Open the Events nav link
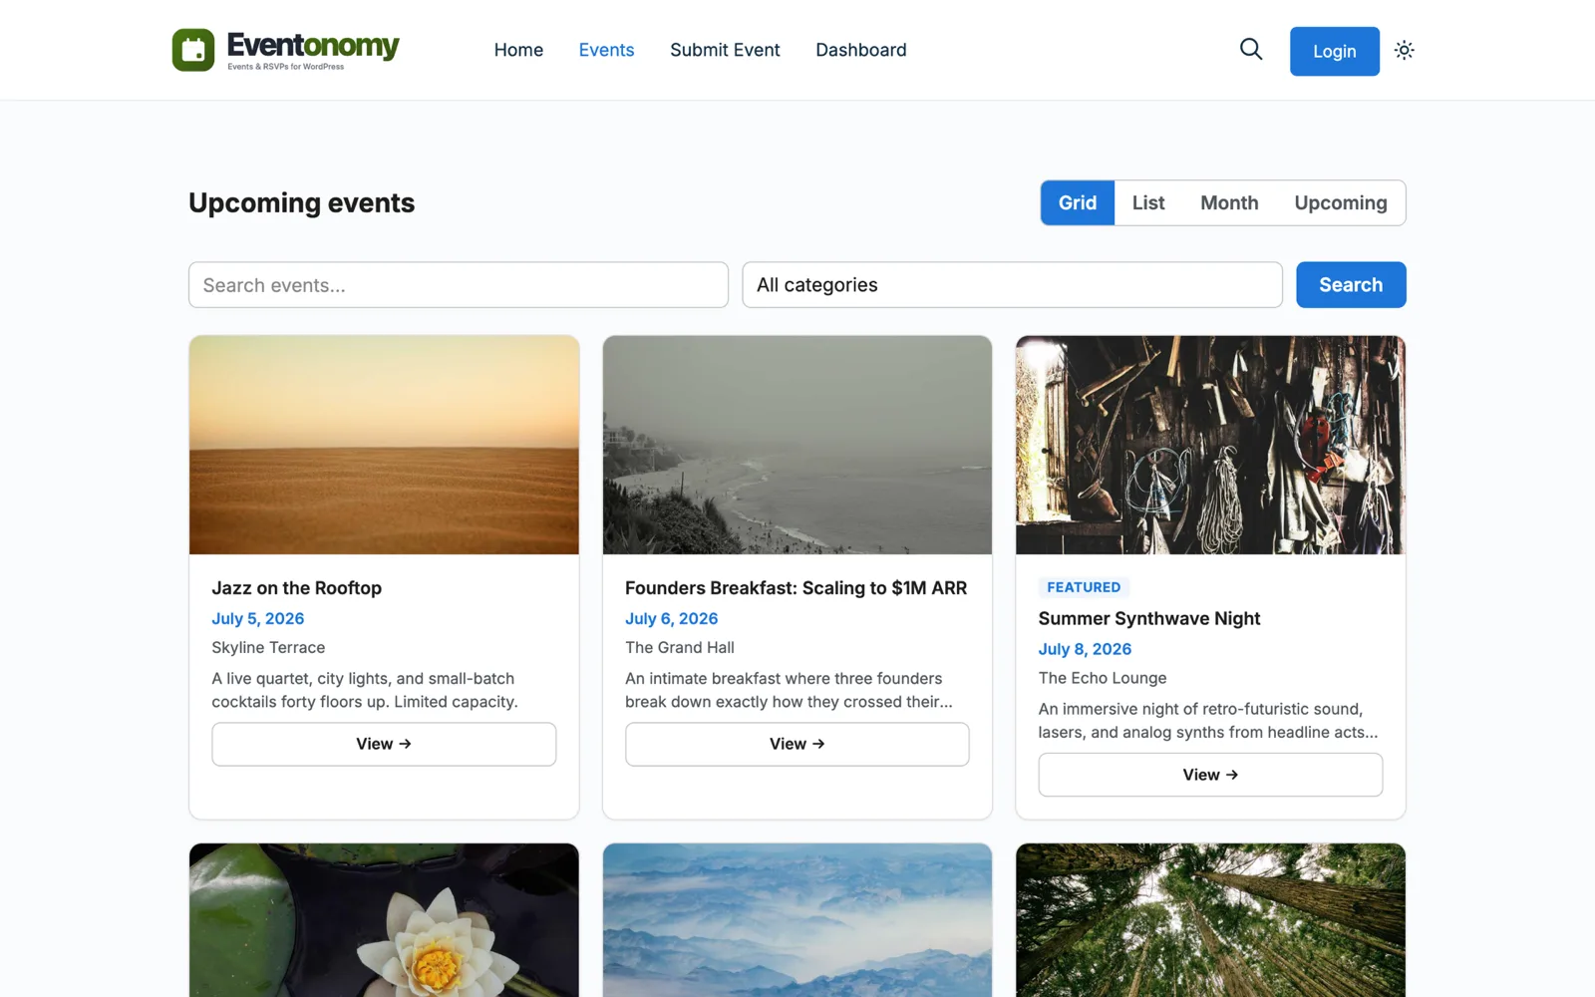 [x=606, y=50]
